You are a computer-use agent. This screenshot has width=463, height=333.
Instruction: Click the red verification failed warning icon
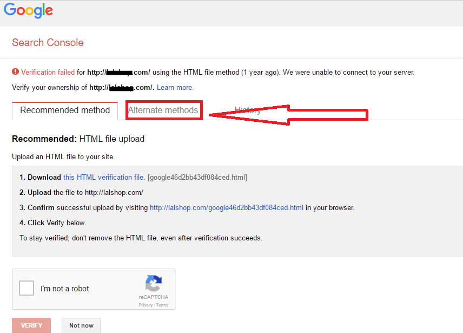coord(15,72)
